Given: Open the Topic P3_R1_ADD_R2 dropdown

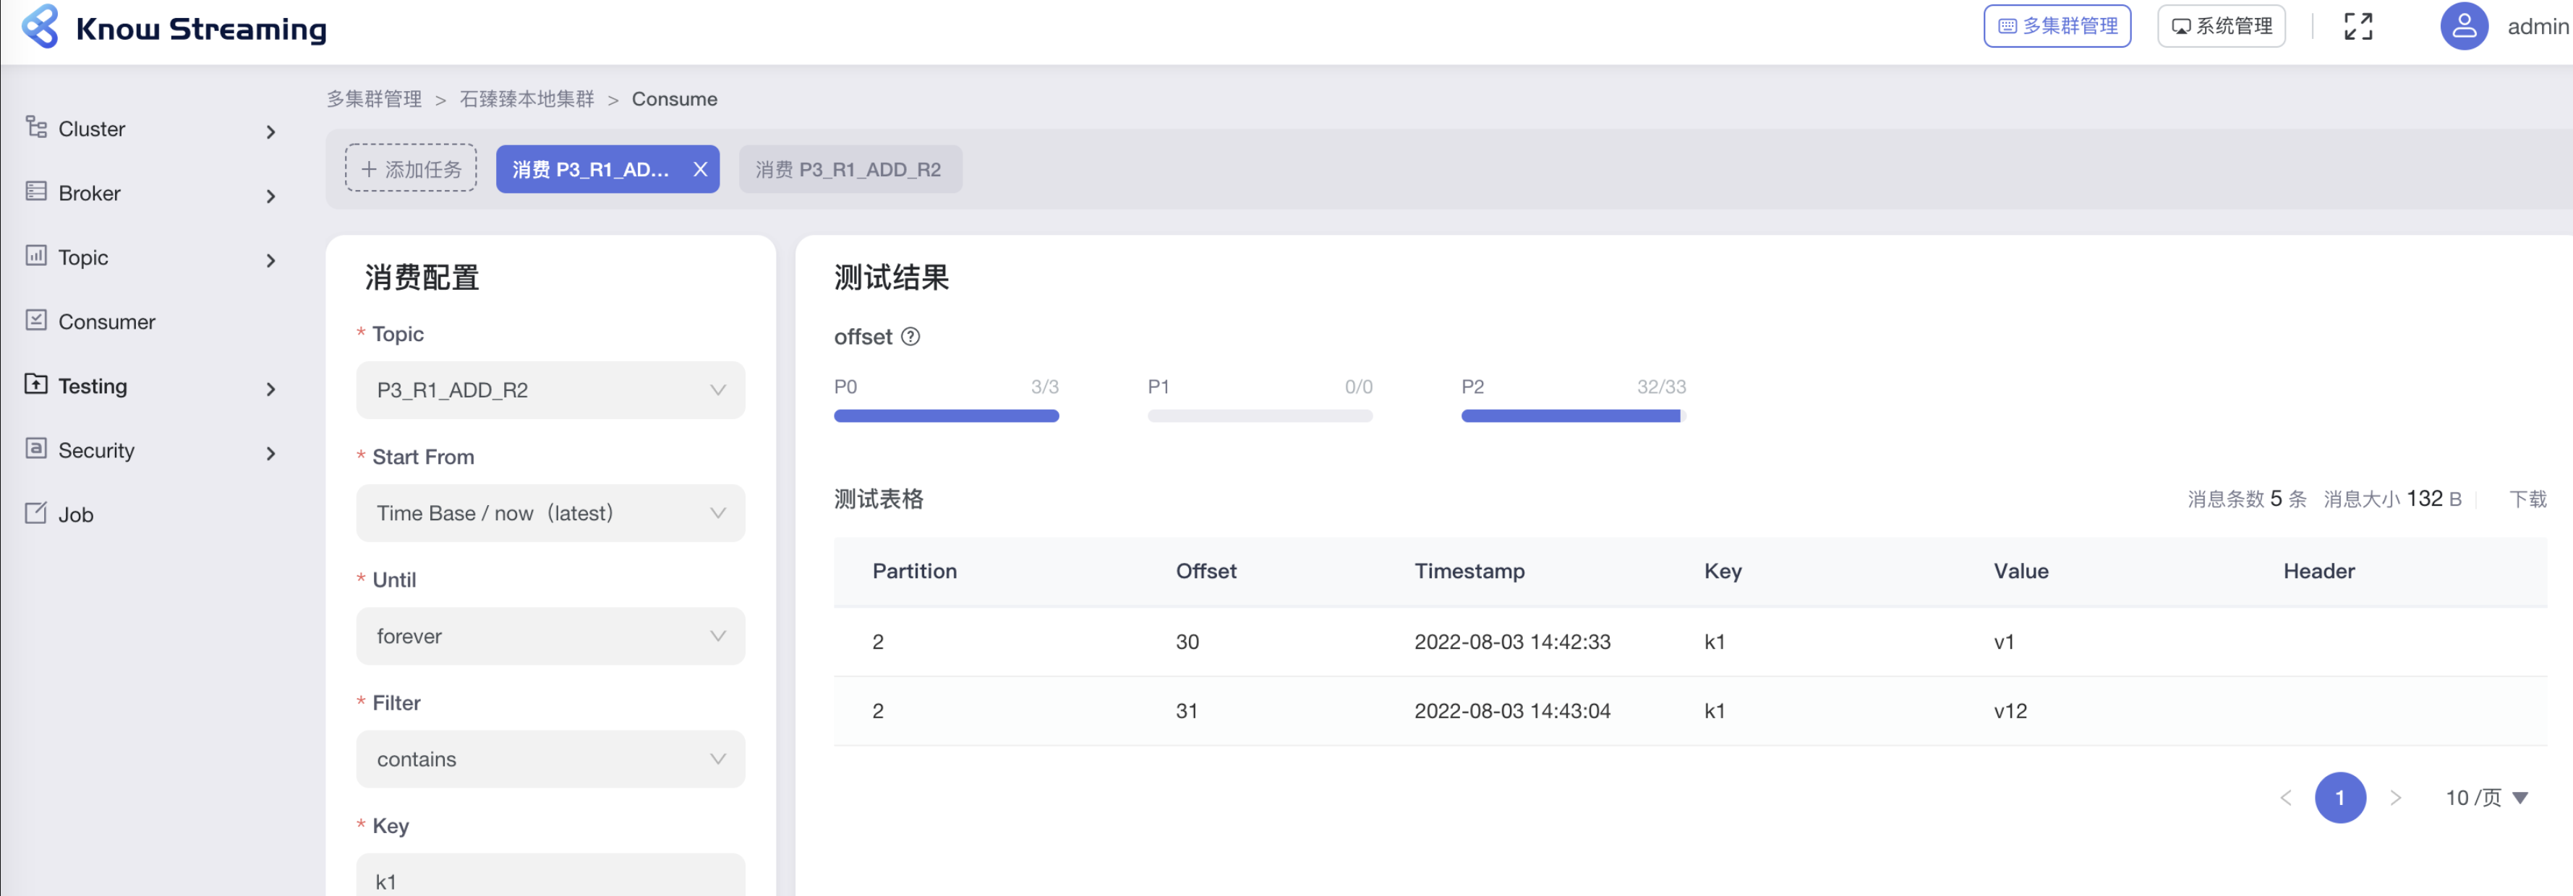Looking at the screenshot, I should point(550,390).
